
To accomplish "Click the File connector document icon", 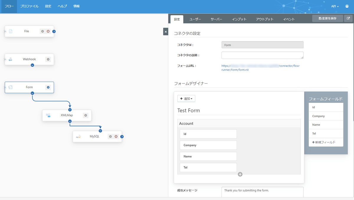I will (11, 31).
